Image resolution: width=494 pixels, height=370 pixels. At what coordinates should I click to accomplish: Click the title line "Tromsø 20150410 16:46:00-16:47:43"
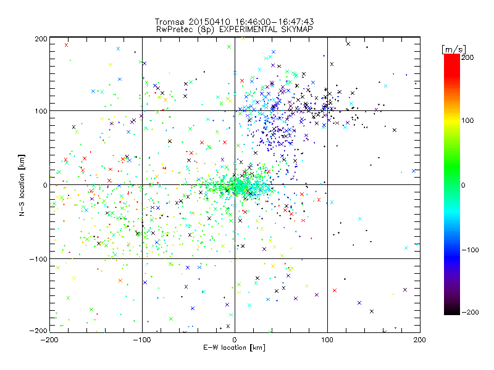coord(234,22)
